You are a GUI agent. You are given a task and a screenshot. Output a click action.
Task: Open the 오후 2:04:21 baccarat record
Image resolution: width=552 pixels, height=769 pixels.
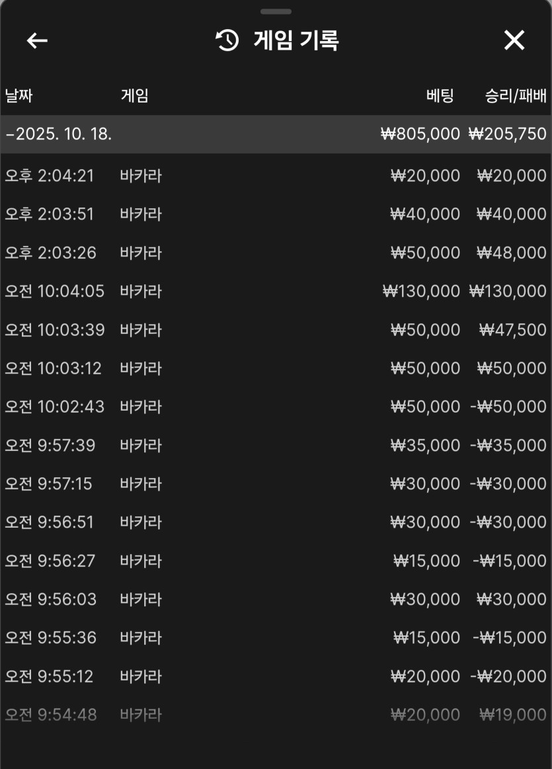(276, 176)
